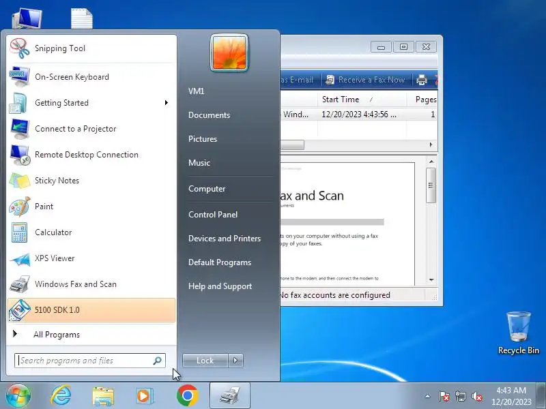
Task: Click the network tray icon
Action: (460, 396)
